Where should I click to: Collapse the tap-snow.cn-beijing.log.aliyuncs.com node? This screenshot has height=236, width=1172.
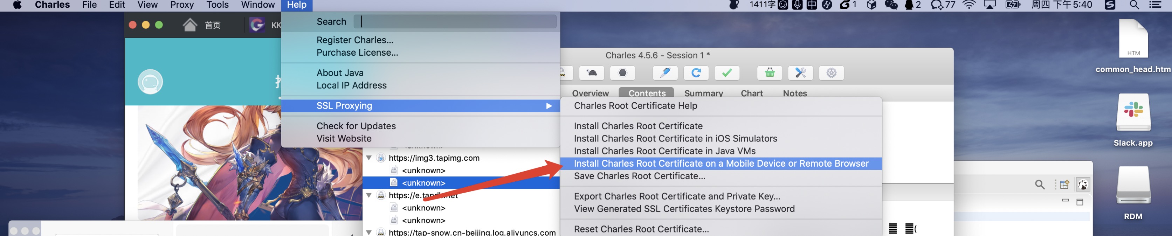point(369,232)
